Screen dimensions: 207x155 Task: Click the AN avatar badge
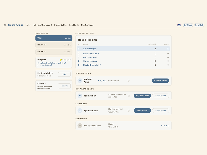point(80,81)
